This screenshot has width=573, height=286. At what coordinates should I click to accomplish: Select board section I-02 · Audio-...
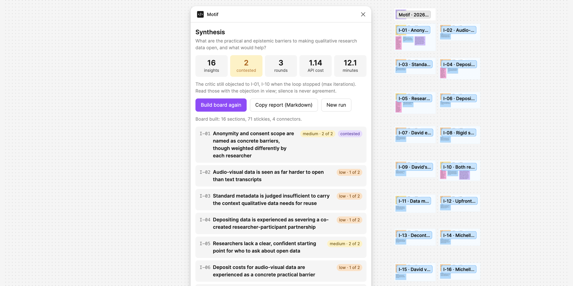458,30
